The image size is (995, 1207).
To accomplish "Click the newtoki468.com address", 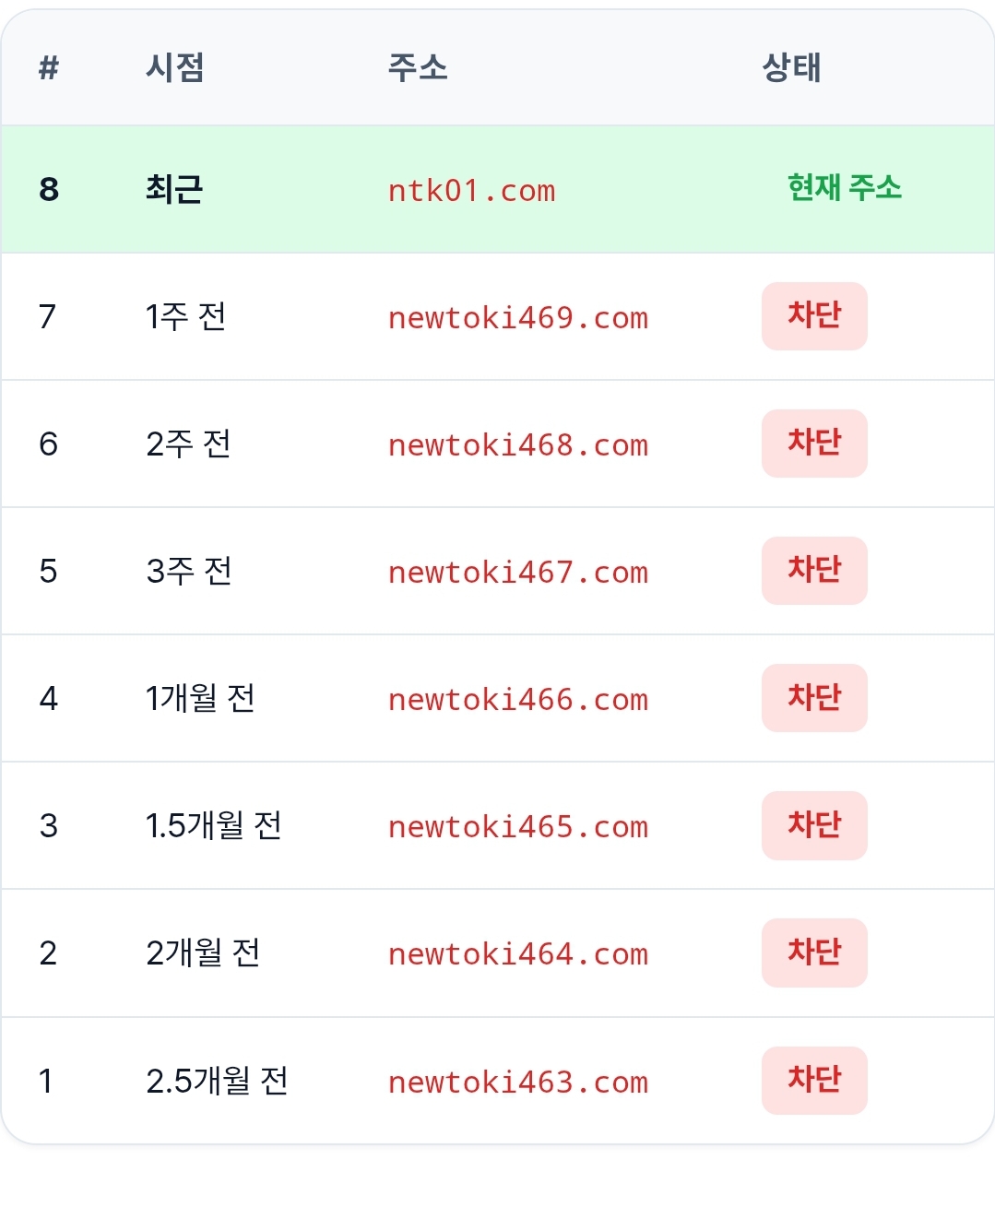I will tap(518, 444).
